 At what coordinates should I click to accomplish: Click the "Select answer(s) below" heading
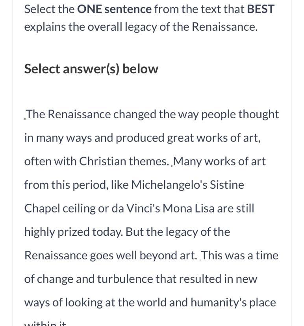point(91,69)
